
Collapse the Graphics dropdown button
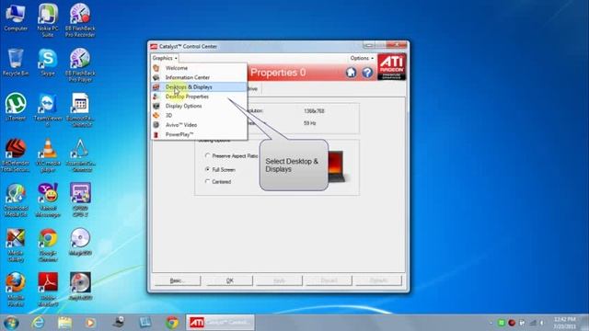165,58
